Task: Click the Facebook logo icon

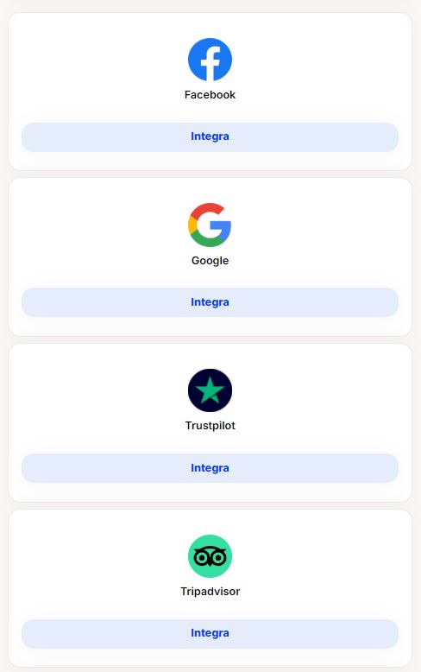Action: pyautogui.click(x=210, y=60)
